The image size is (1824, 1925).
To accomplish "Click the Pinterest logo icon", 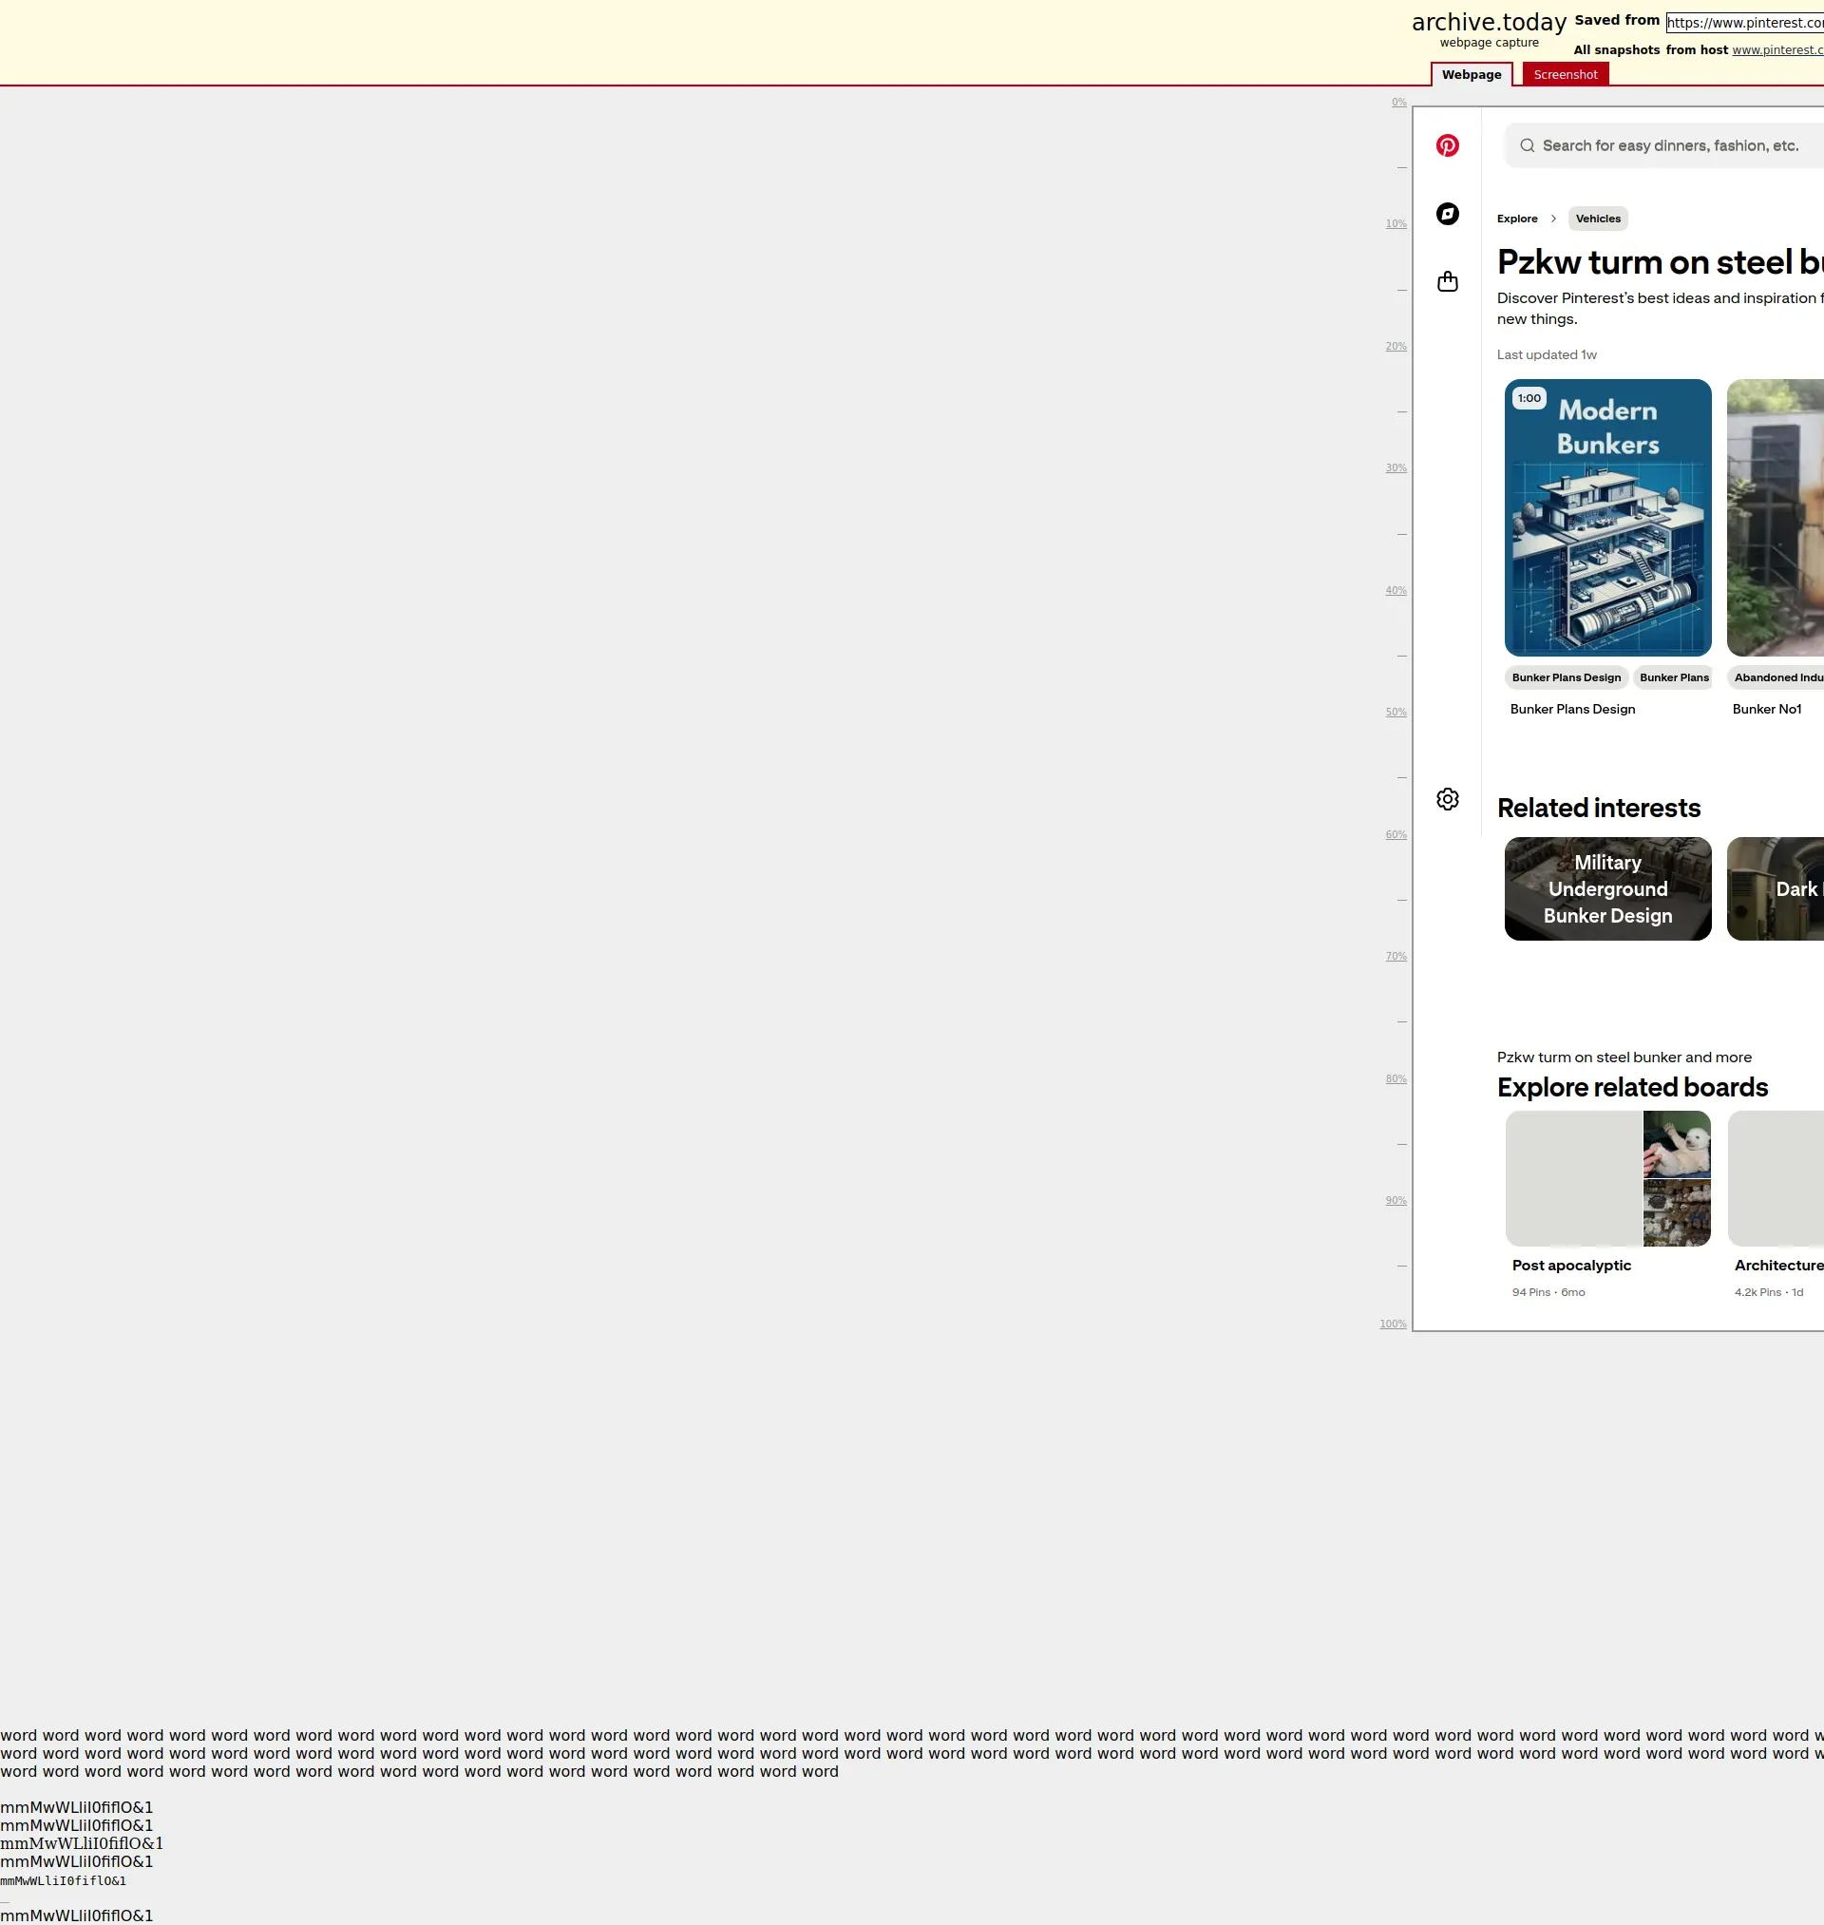I will [1447, 145].
